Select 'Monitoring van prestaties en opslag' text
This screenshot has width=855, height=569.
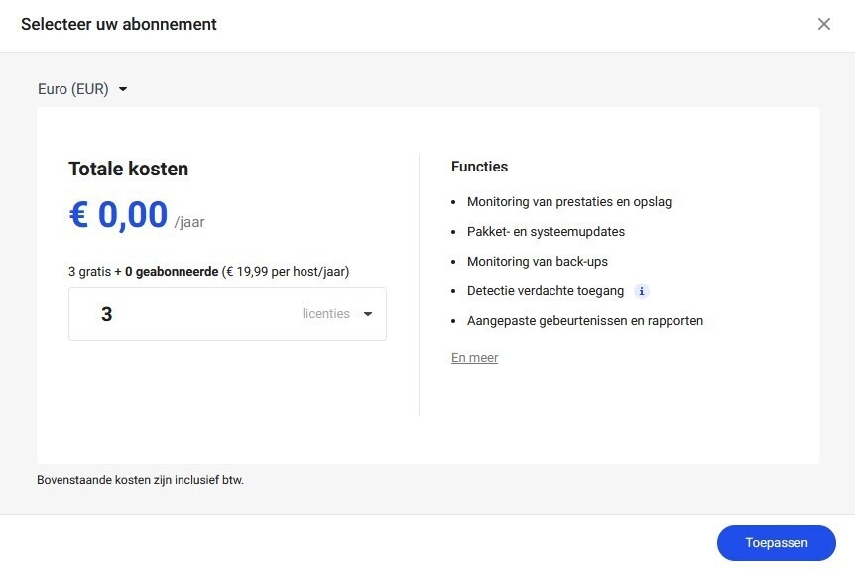(568, 201)
